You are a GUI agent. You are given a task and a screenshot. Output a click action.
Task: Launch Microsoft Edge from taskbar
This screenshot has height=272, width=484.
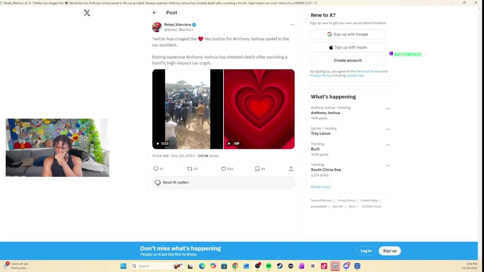pos(202,266)
